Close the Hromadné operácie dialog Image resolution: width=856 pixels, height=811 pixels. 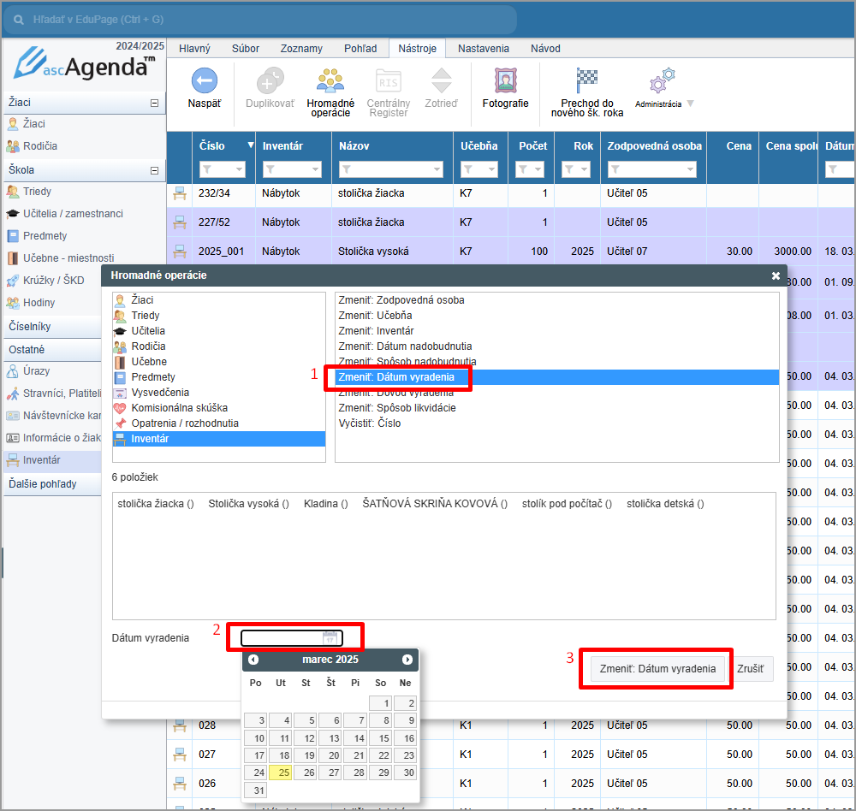(776, 275)
